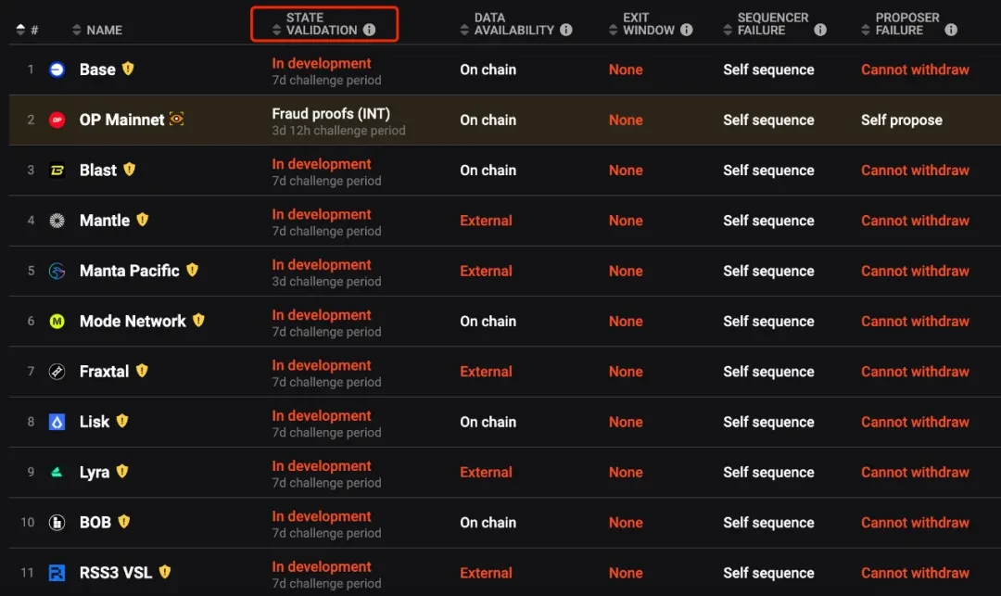Click the orange eye badge beside OP Mainnet

click(x=176, y=119)
